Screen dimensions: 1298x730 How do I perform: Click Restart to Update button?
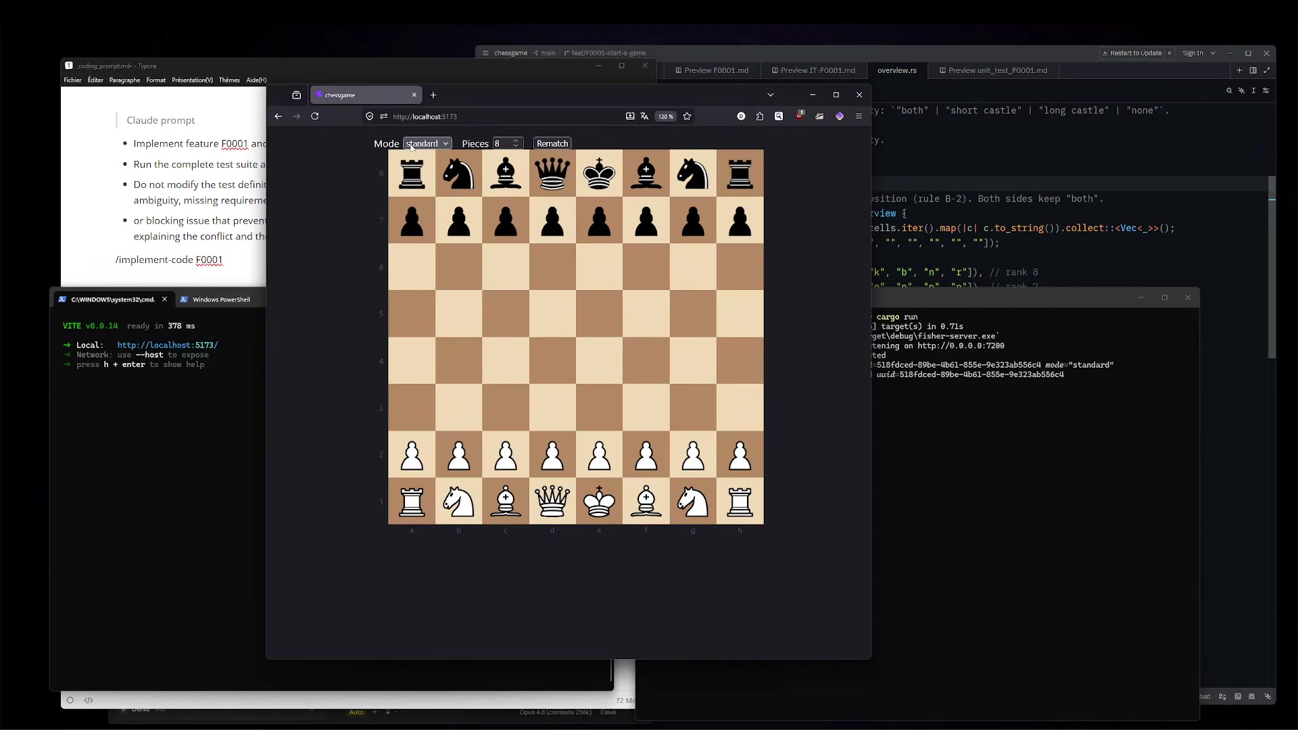click(1132, 53)
